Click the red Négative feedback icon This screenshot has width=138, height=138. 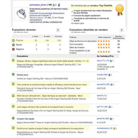tap(13, 49)
